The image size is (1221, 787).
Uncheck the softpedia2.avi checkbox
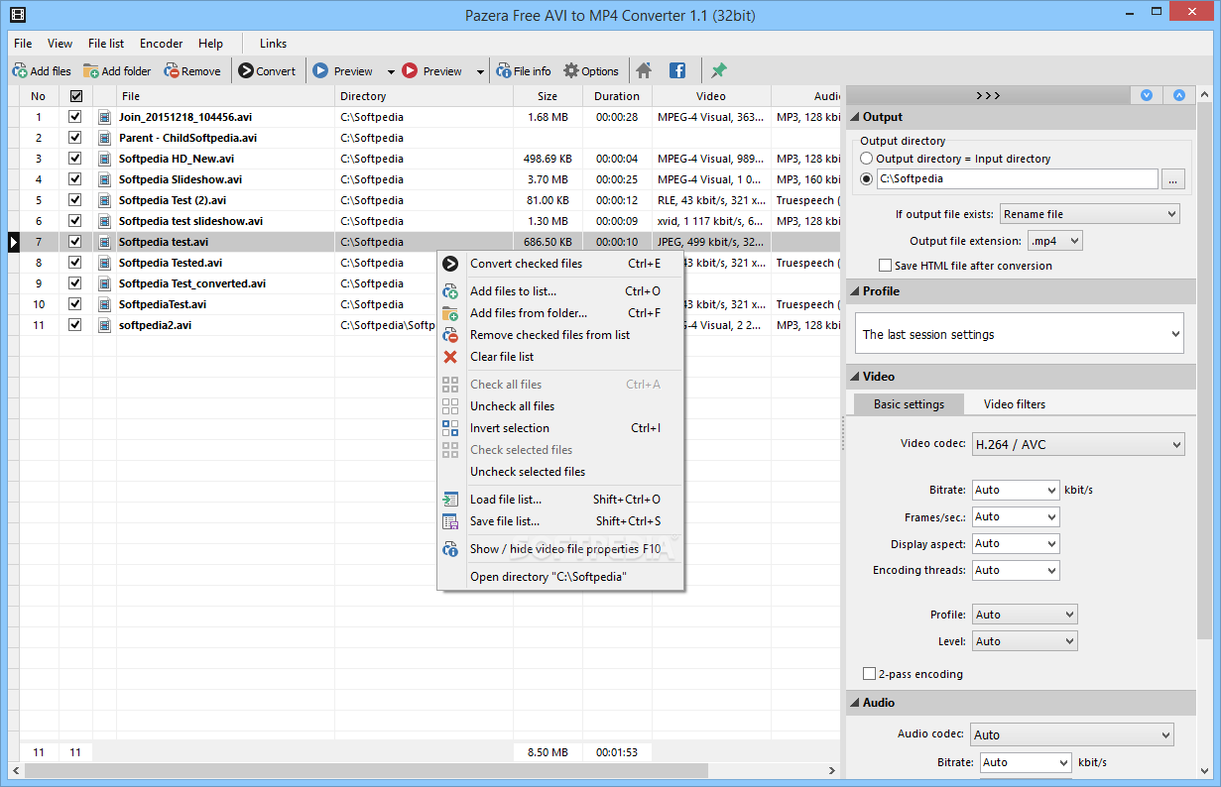[x=74, y=325]
